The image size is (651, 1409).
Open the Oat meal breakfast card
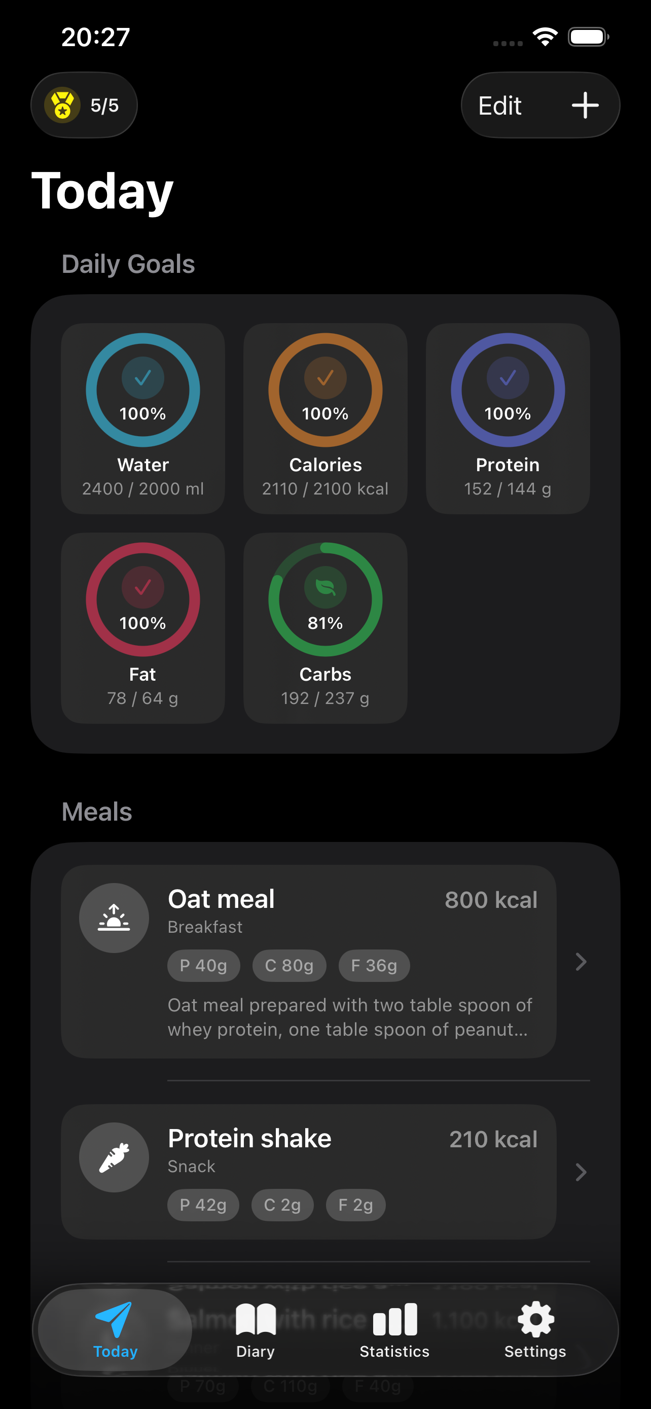pos(308,962)
